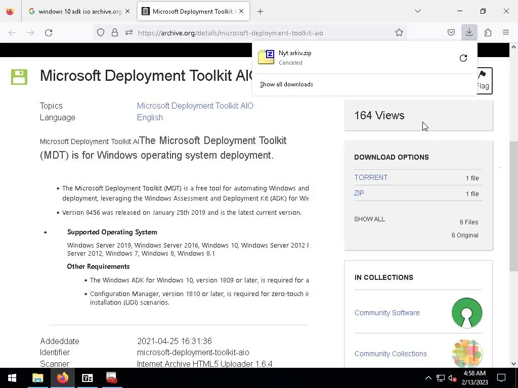
Task: Open the extensions puzzle icon
Action: click(488, 32)
